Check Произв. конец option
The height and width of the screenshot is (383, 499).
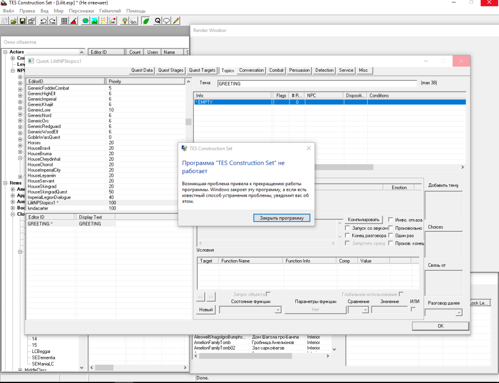(x=391, y=243)
